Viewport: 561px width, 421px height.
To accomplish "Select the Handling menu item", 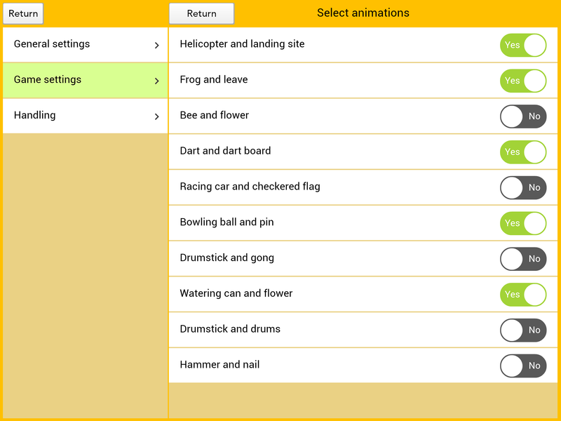I will click(35, 115).
